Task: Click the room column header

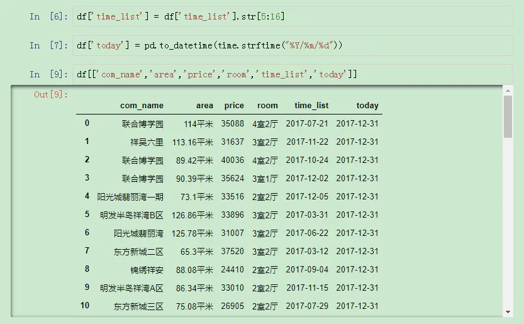Action: 267,106
